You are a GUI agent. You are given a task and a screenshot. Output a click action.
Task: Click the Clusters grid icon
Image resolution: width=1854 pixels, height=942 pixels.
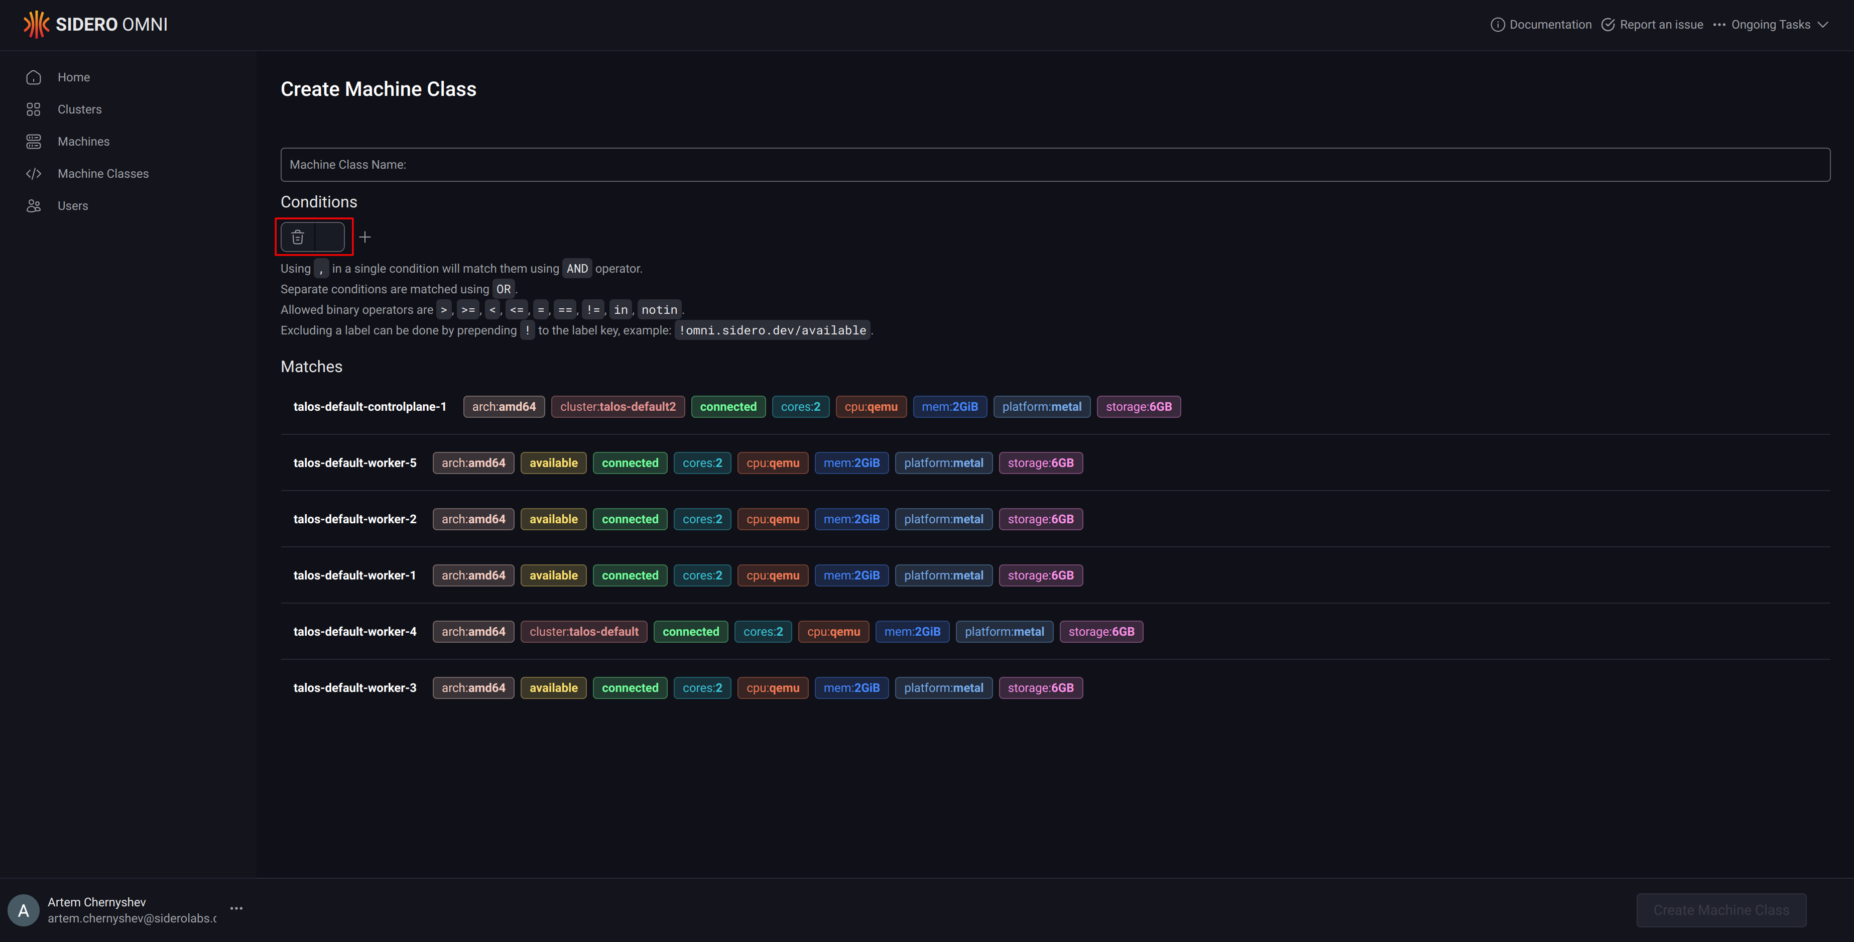pos(34,109)
